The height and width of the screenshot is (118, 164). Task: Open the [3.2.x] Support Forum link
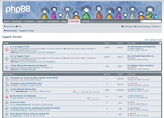point(20,56)
